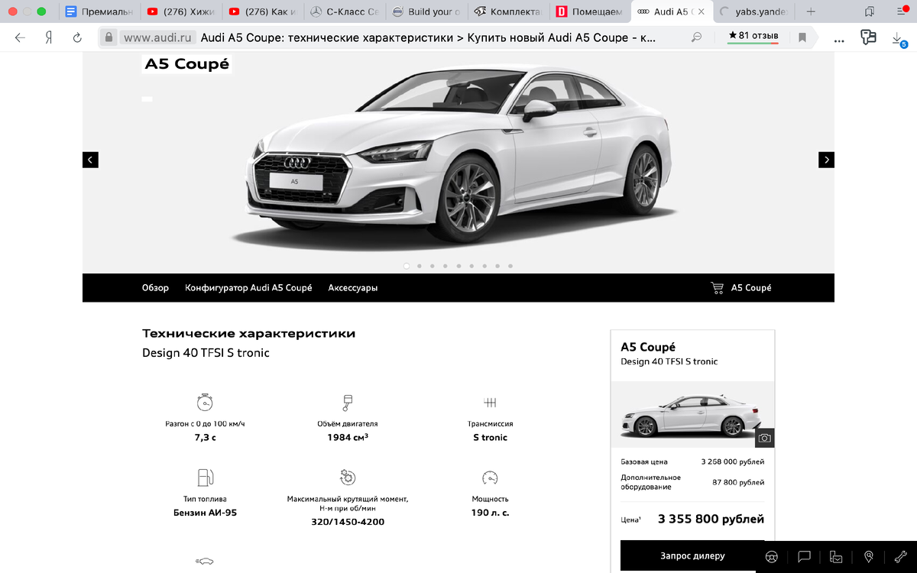Viewport: 917px width, 573px height.
Task: Open the dealer locator pin icon
Action: 868,556
